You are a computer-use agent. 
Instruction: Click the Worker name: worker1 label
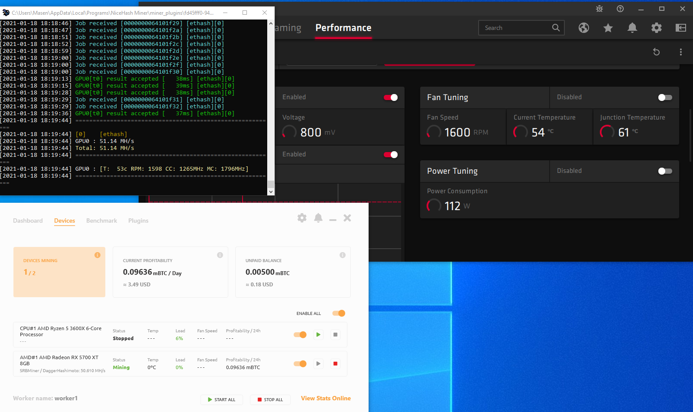[x=45, y=398]
